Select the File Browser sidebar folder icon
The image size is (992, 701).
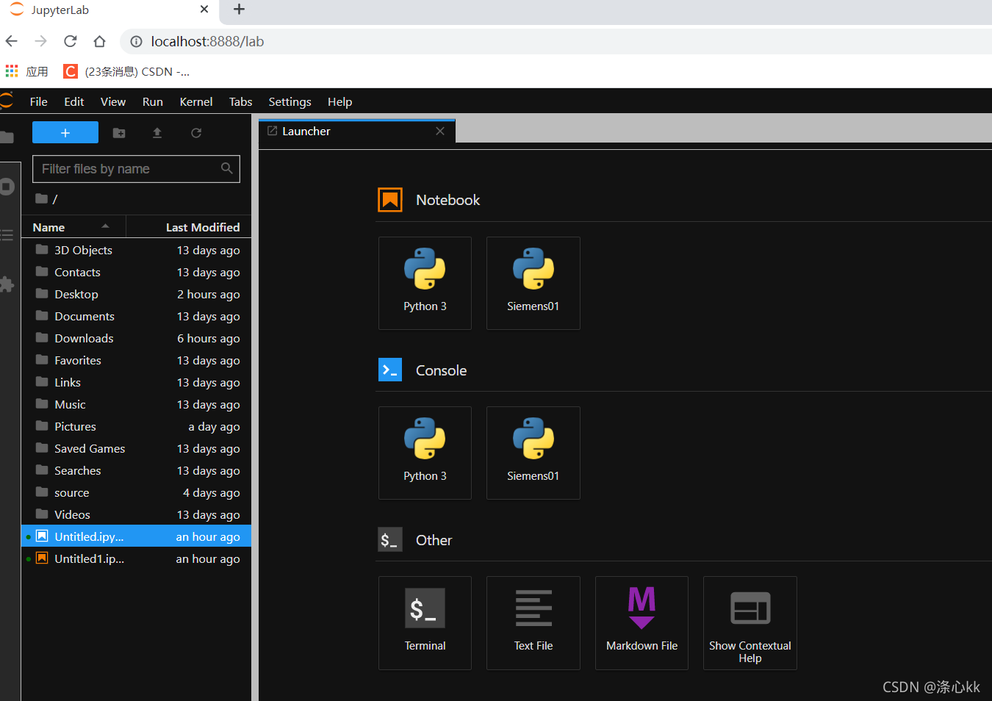point(7,137)
